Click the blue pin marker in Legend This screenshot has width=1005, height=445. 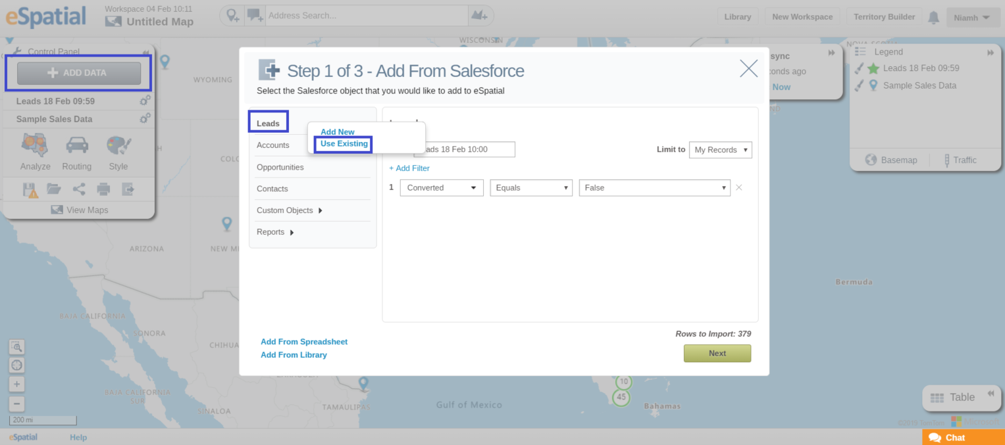(873, 85)
